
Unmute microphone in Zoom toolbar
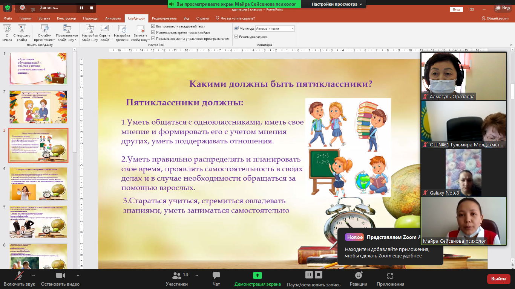[x=19, y=275]
